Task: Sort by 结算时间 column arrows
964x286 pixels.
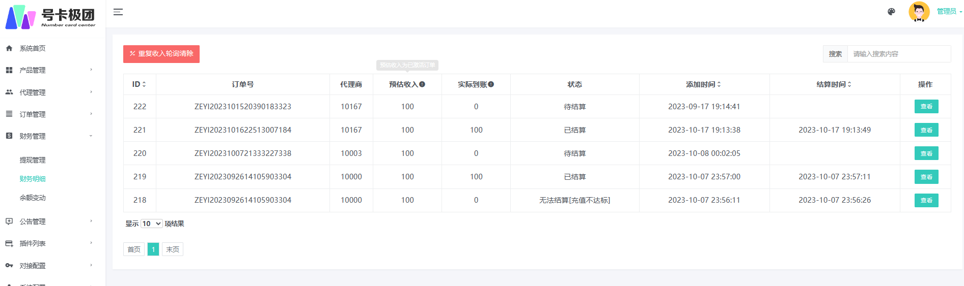Action: 849,84
